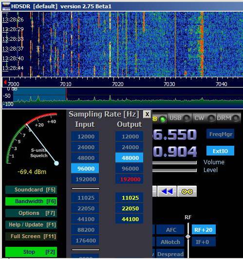
Task: Click the red left-arrow on frequency scale
Action: tap(5, 82)
